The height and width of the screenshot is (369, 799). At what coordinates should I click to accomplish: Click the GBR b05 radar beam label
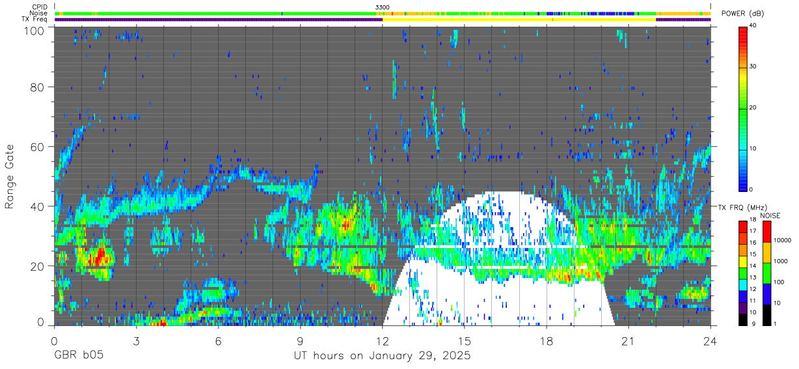click(x=78, y=356)
